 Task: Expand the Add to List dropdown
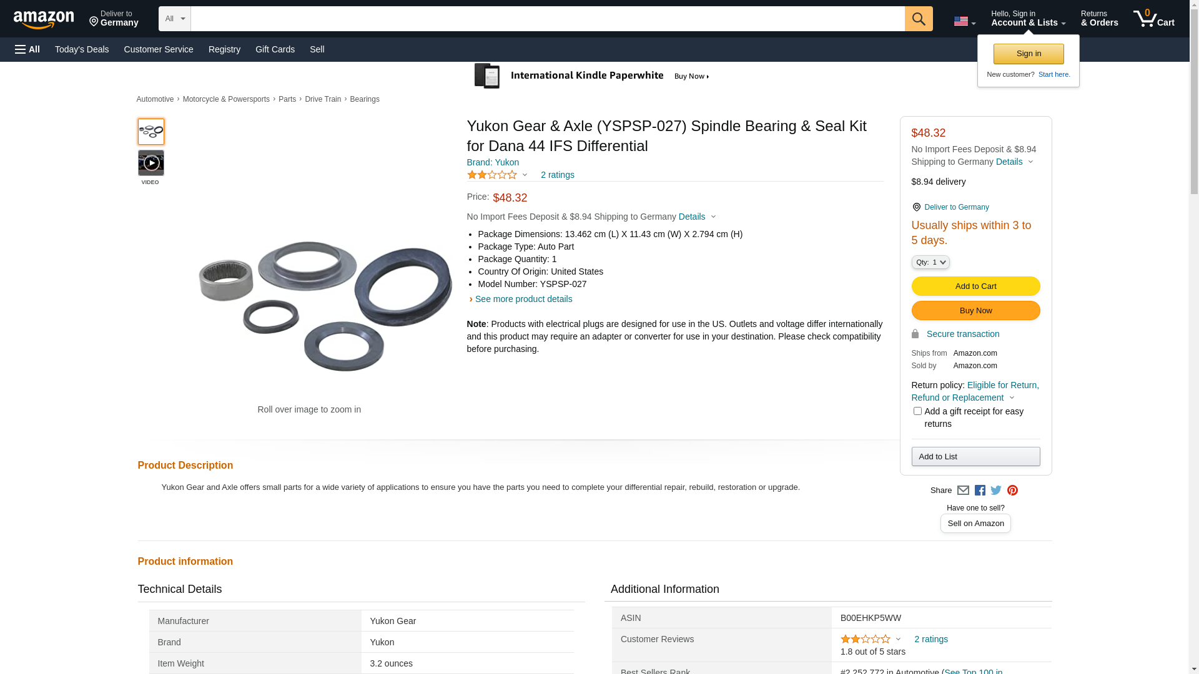tap(975, 457)
